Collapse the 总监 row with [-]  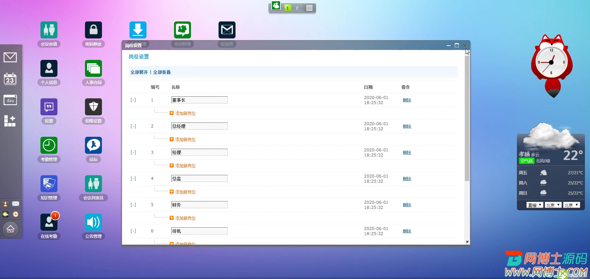click(x=133, y=179)
